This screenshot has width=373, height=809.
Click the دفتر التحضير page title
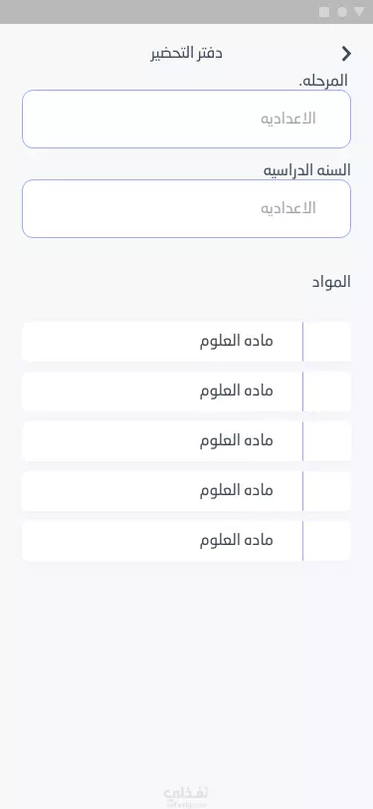[187, 54]
